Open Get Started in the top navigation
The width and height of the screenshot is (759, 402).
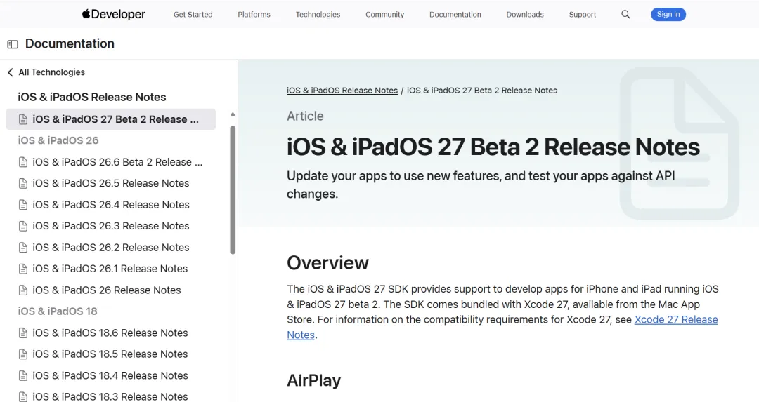click(x=193, y=15)
